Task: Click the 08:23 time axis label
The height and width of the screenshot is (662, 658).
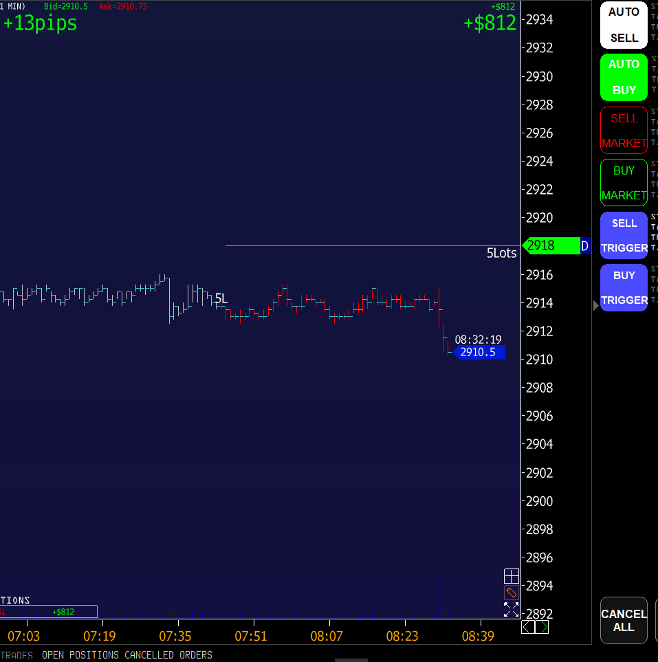Action: [402, 637]
